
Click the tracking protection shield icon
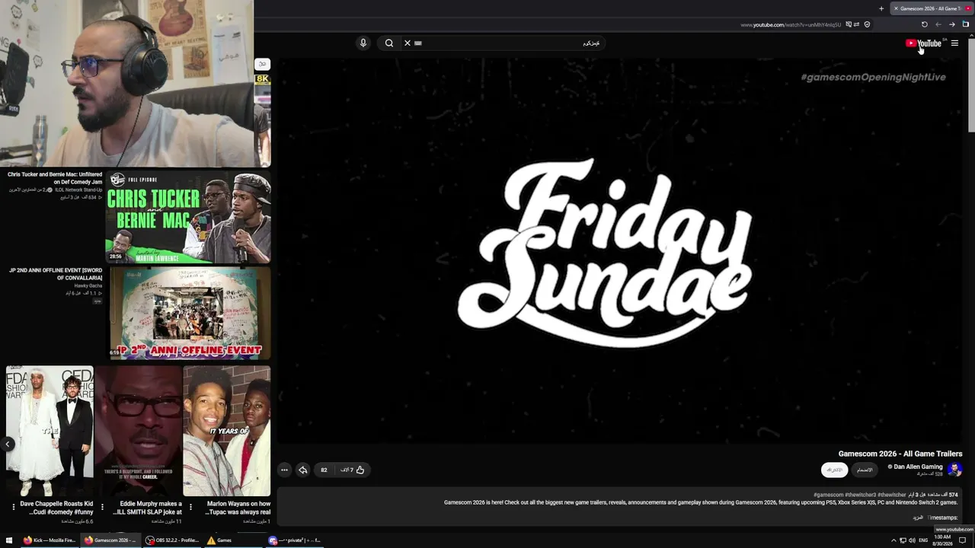867,24
